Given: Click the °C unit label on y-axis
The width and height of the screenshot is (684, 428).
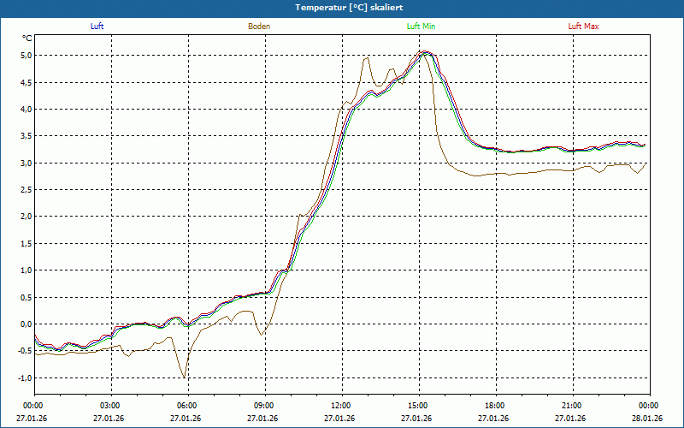Looking at the screenshot, I should (x=27, y=39).
